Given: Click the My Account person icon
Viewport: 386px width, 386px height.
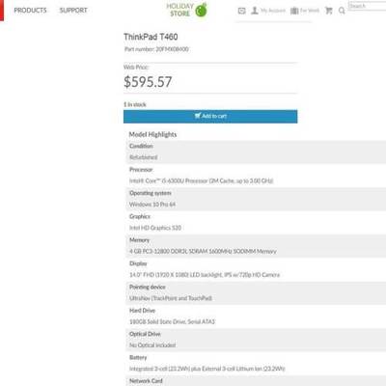Looking at the screenshot, I should coord(255,11).
